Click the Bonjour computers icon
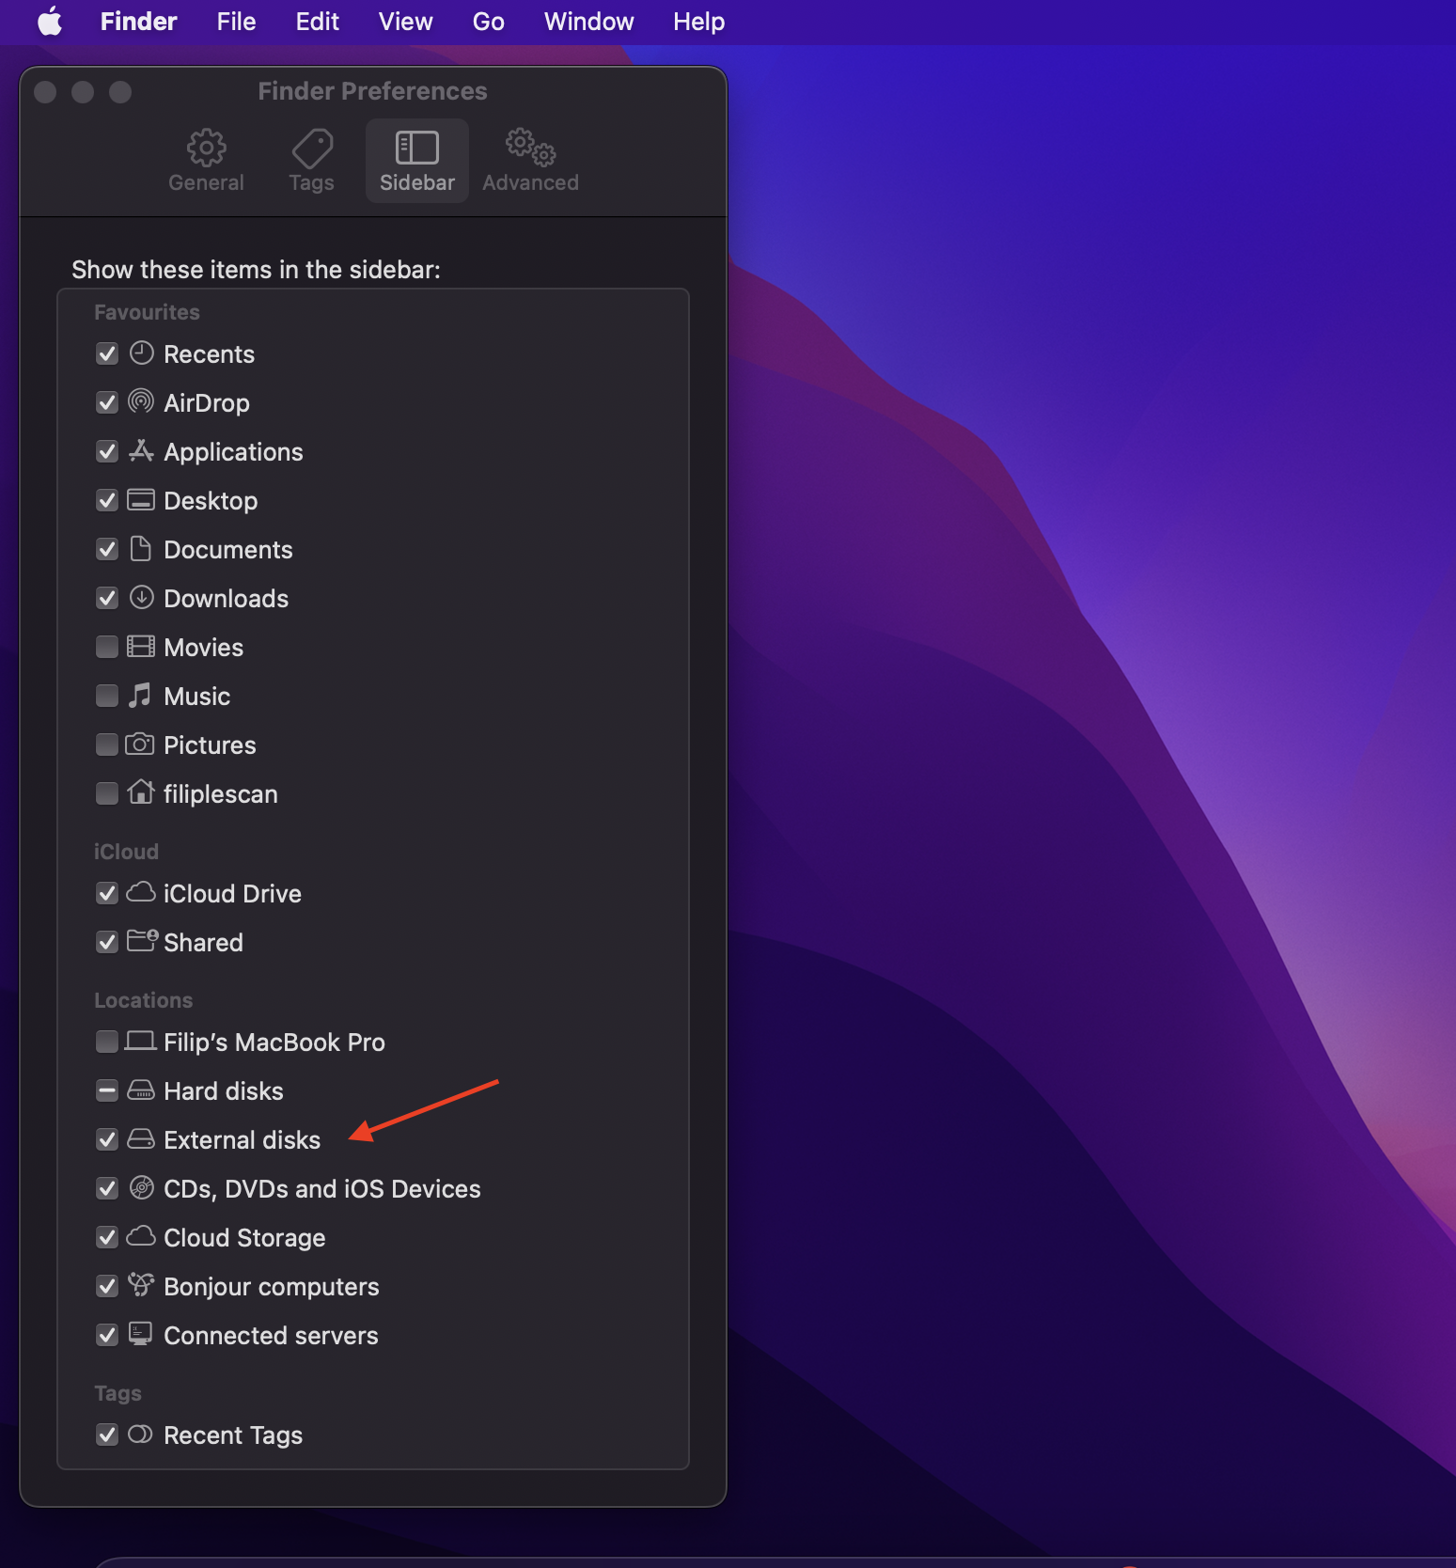This screenshot has width=1456, height=1568. [141, 1285]
